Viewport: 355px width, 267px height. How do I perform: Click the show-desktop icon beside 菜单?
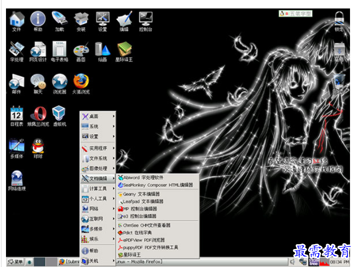29,262
